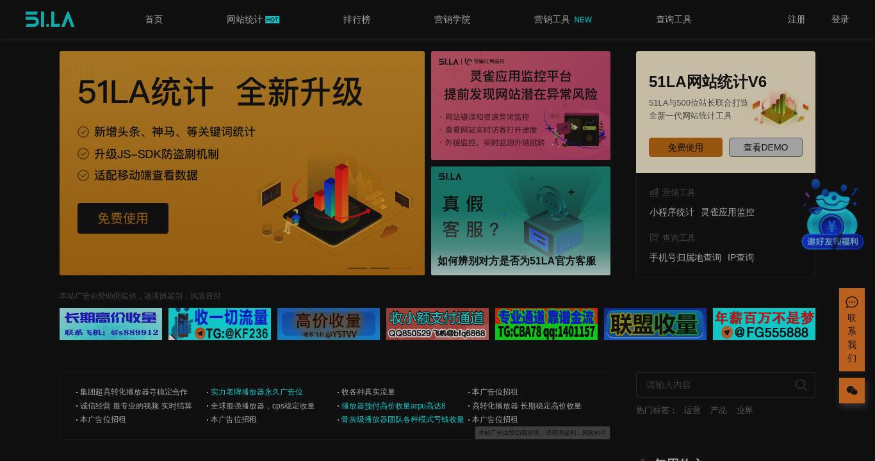875x461 pixels.
Task: Click 登录 link in header
Action: click(x=840, y=19)
